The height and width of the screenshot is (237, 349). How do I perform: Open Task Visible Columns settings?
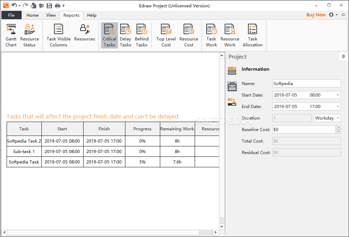59,36
